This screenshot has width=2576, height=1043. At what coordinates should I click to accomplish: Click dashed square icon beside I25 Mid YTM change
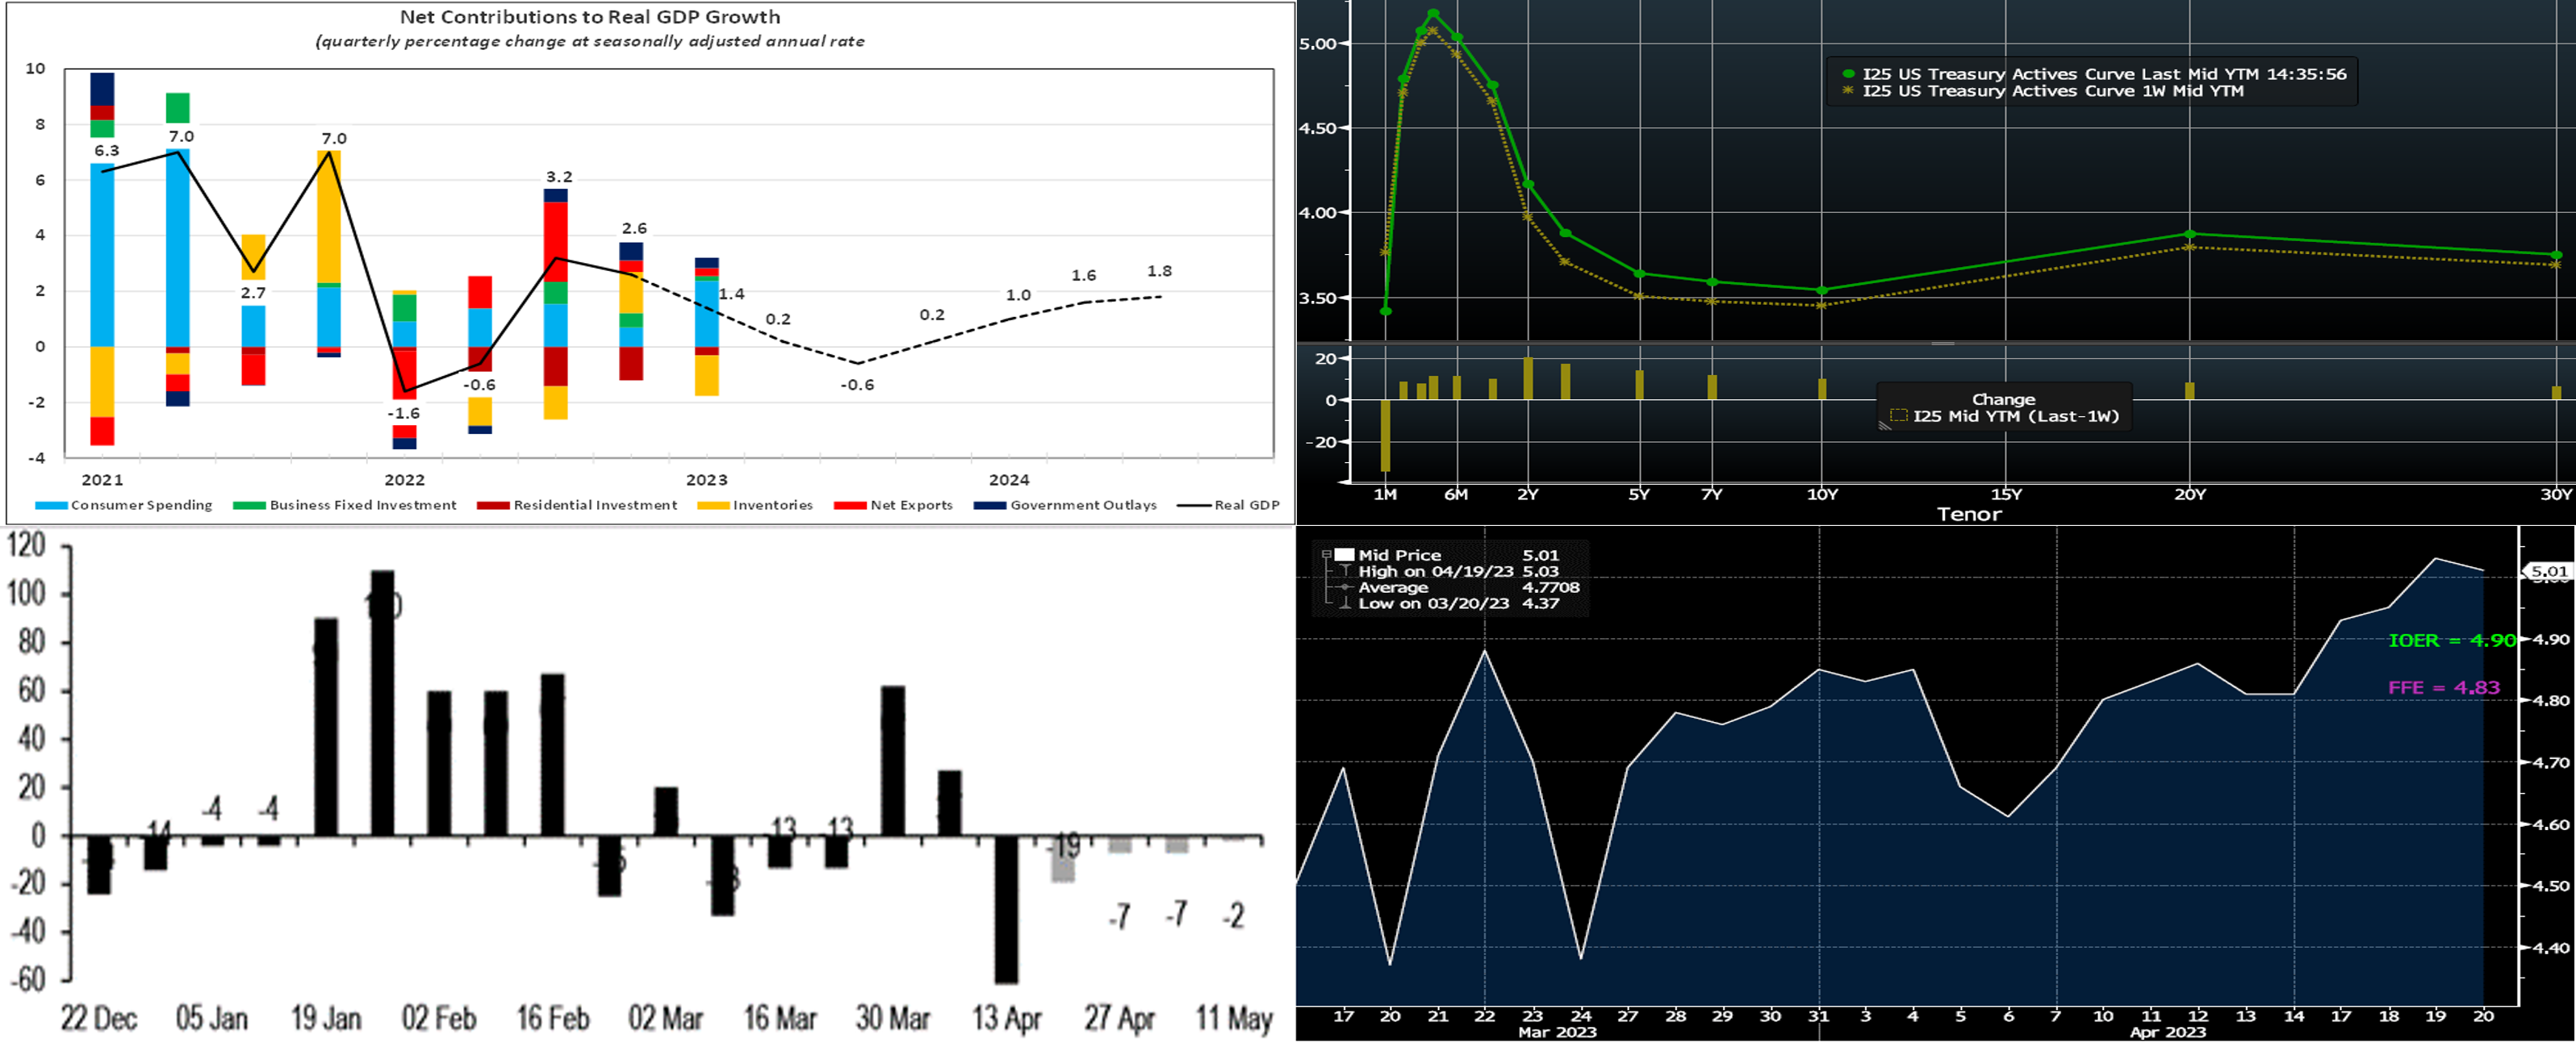click(1898, 416)
